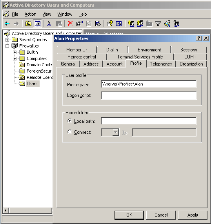Select the ForeignSecuri container in tree
Viewport: 211px width, 224px height.
tap(40, 71)
